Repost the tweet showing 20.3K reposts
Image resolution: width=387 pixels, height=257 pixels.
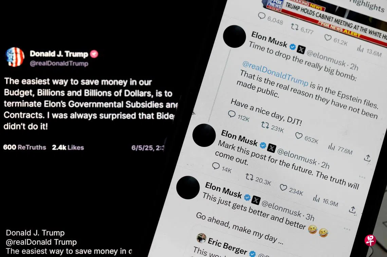click(x=249, y=177)
